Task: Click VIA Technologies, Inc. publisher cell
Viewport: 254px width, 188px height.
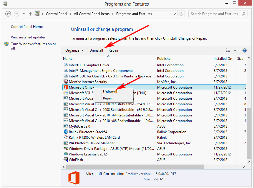Action: point(174,143)
